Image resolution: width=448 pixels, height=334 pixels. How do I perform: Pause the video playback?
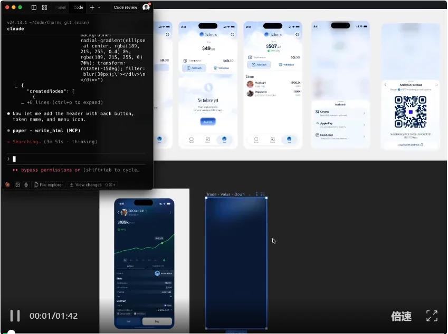[15, 316]
